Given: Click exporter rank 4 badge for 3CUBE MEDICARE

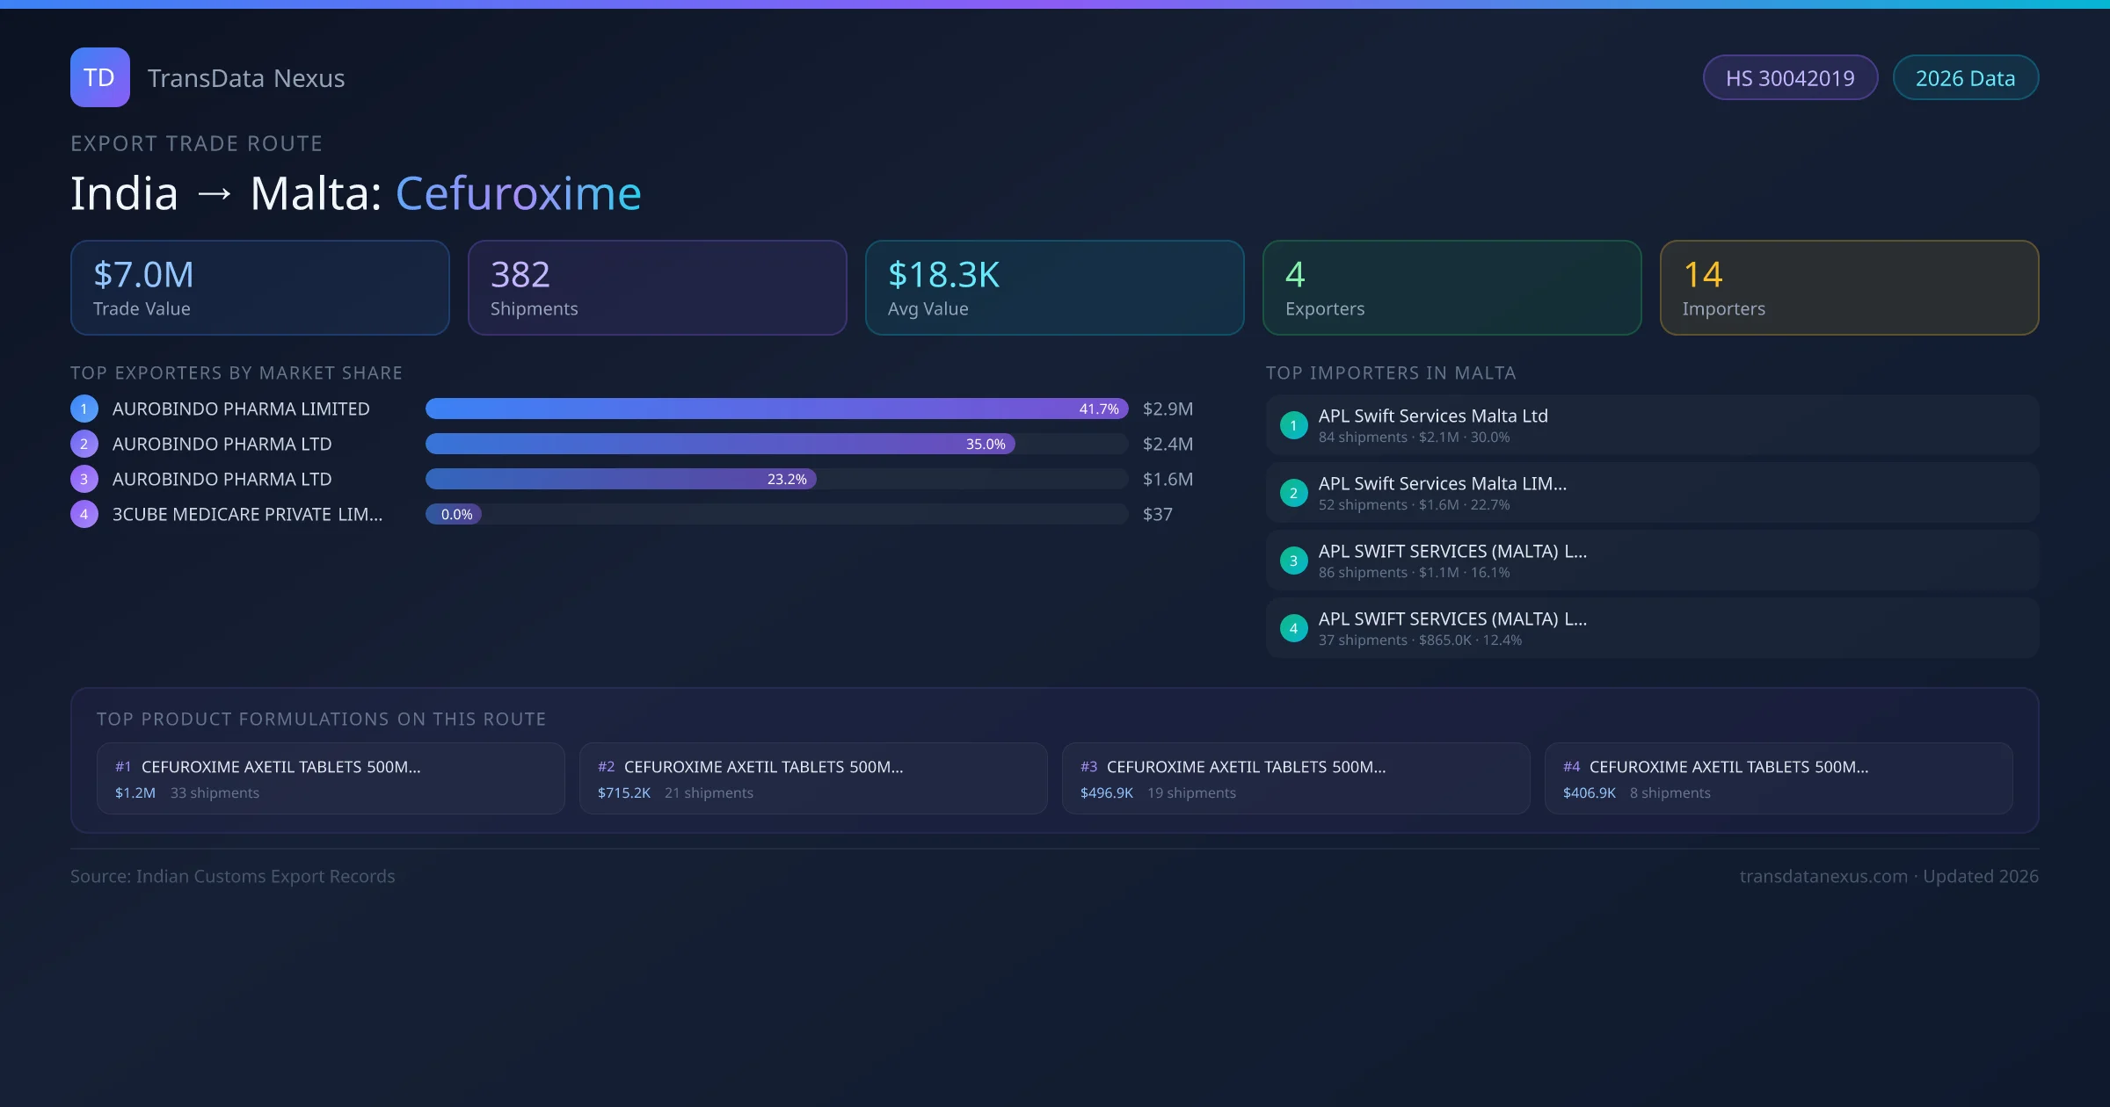Looking at the screenshot, I should click(x=84, y=514).
